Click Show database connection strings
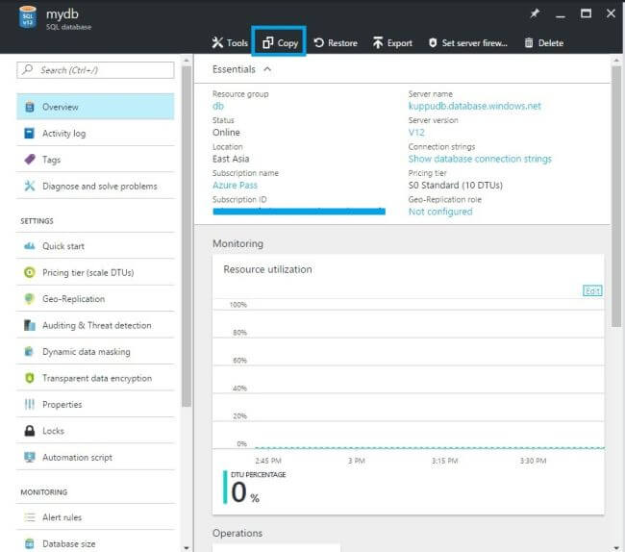 pos(480,159)
